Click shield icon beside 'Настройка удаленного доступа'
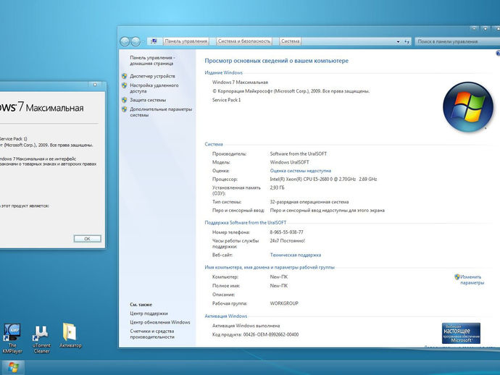This screenshot has width=500, height=375. pos(125,85)
